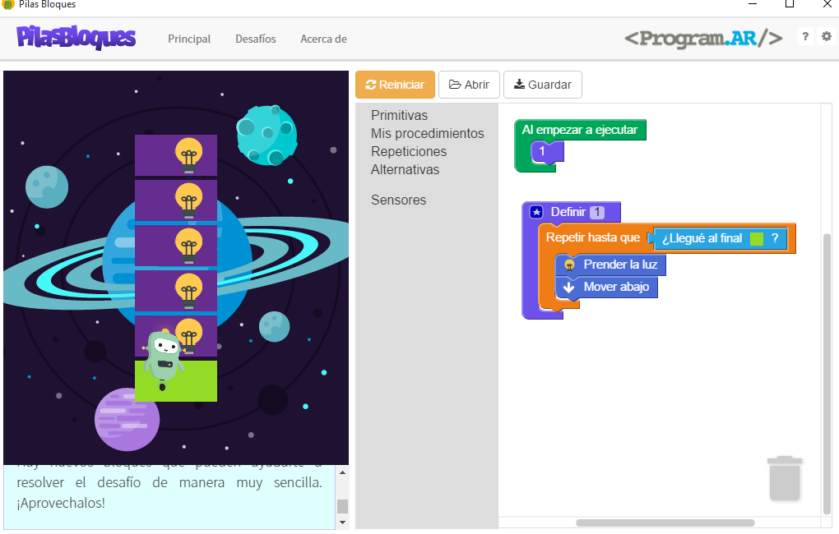Open the Mis procedimientos category
839x534 pixels.
click(x=428, y=134)
